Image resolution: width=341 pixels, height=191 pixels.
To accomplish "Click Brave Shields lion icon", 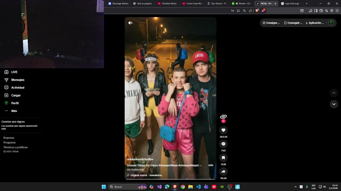I will point(257,11).
